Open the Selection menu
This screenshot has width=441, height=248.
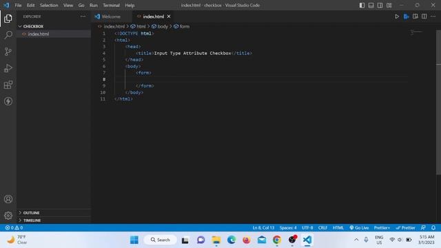coord(49,6)
